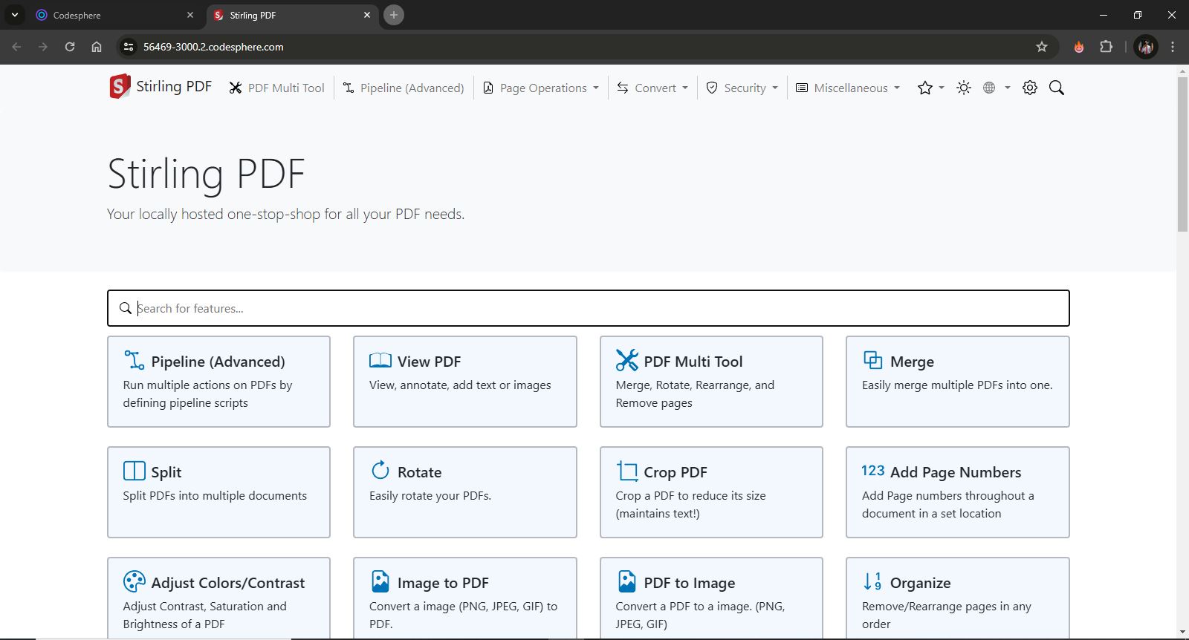Expand the Miscellaneous dropdown menu
Screen dimensions: 1189x640
(x=848, y=88)
